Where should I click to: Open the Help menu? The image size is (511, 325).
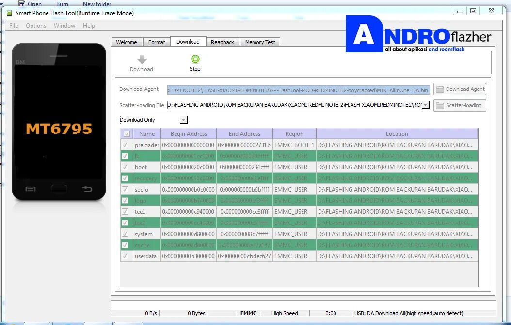coord(89,25)
